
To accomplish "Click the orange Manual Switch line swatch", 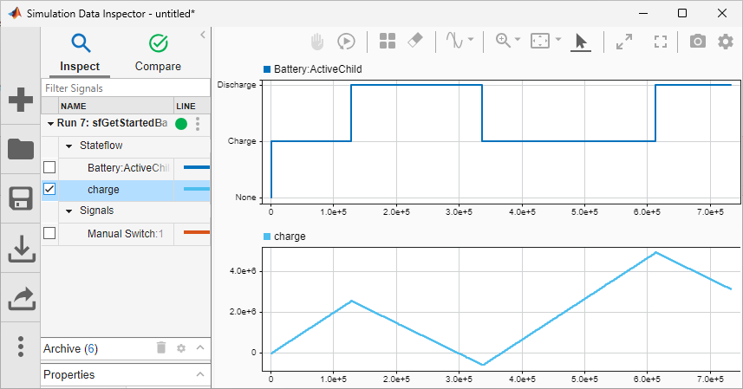I will click(x=196, y=233).
